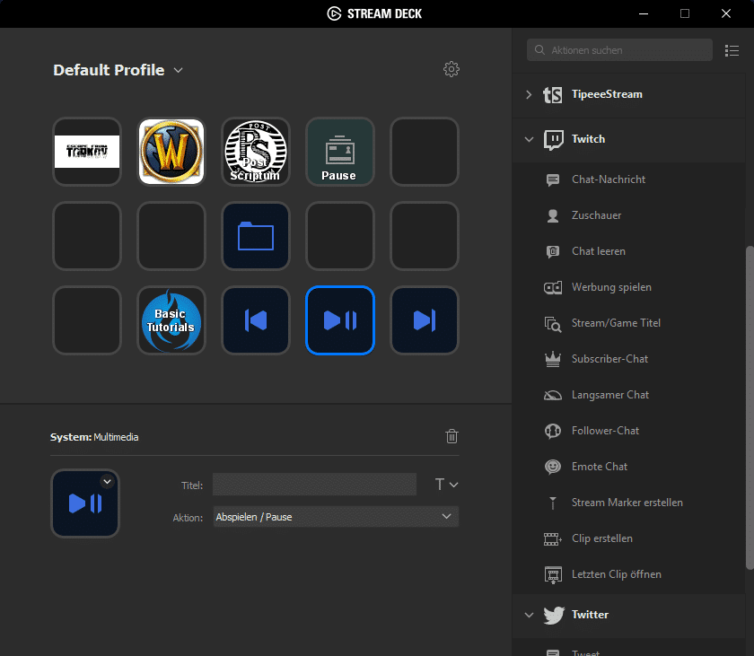Expand the TipeeeStream category

(x=528, y=94)
